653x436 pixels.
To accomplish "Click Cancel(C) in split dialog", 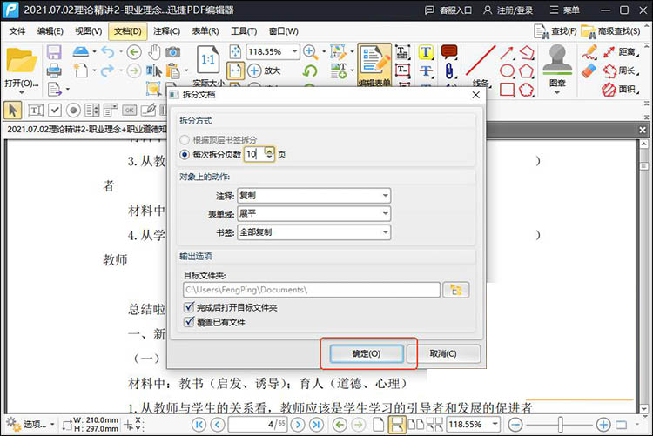I will (x=443, y=353).
